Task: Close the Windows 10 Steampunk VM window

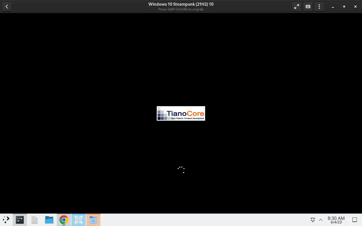Action: pyautogui.click(x=355, y=6)
